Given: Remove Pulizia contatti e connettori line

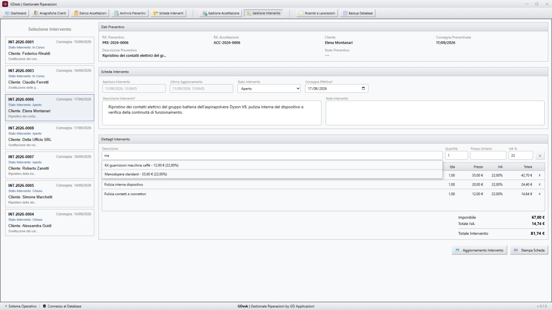Looking at the screenshot, I should (540, 194).
